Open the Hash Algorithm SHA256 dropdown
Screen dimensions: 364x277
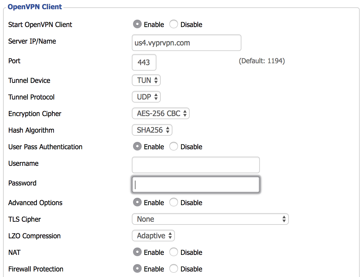tap(152, 130)
